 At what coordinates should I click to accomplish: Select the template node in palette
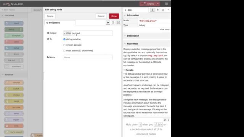point(14,107)
